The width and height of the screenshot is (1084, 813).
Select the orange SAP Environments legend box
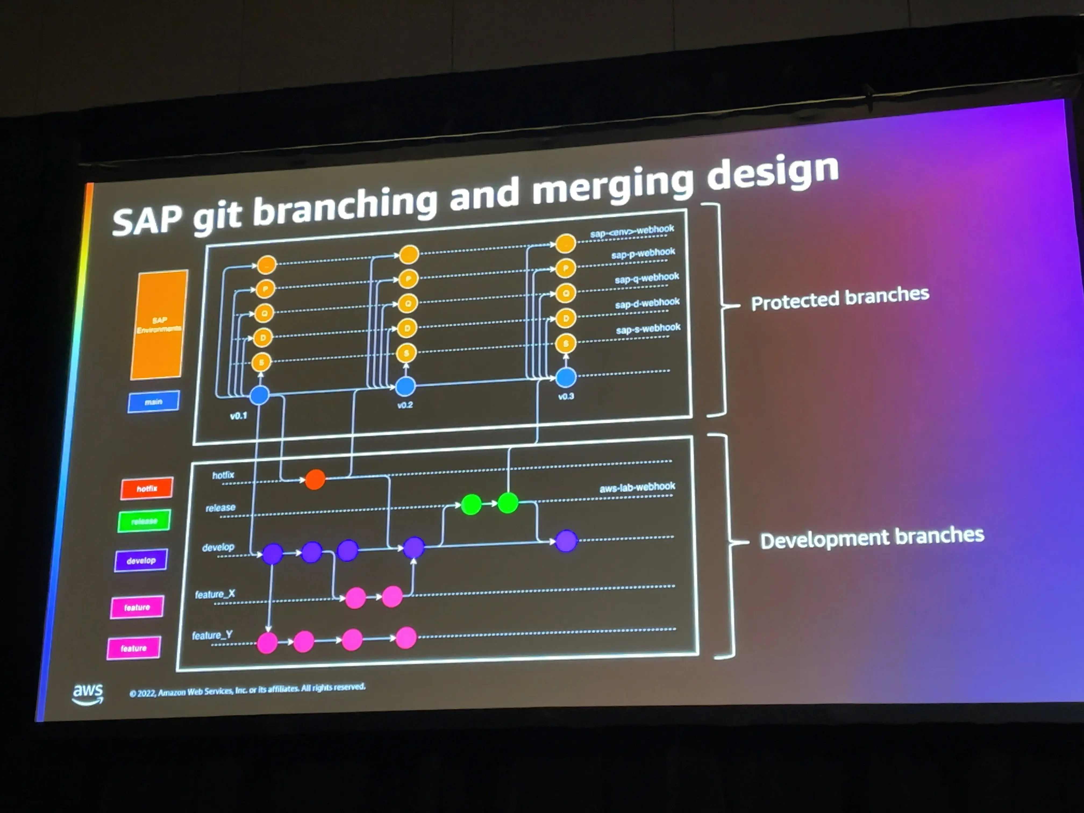[x=159, y=325]
